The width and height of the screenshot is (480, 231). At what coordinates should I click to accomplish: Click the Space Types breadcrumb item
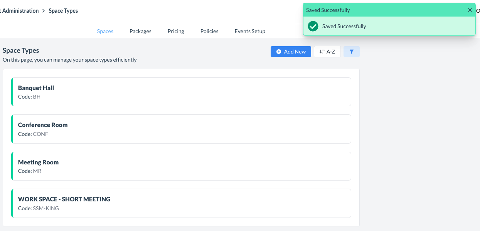click(x=63, y=11)
